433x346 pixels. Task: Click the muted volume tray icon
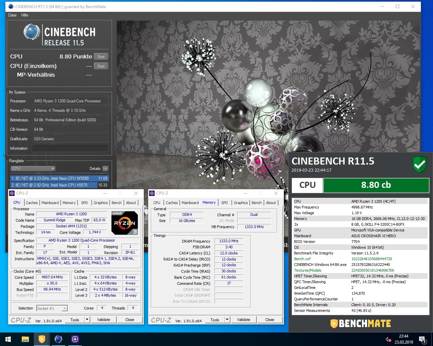point(389,339)
